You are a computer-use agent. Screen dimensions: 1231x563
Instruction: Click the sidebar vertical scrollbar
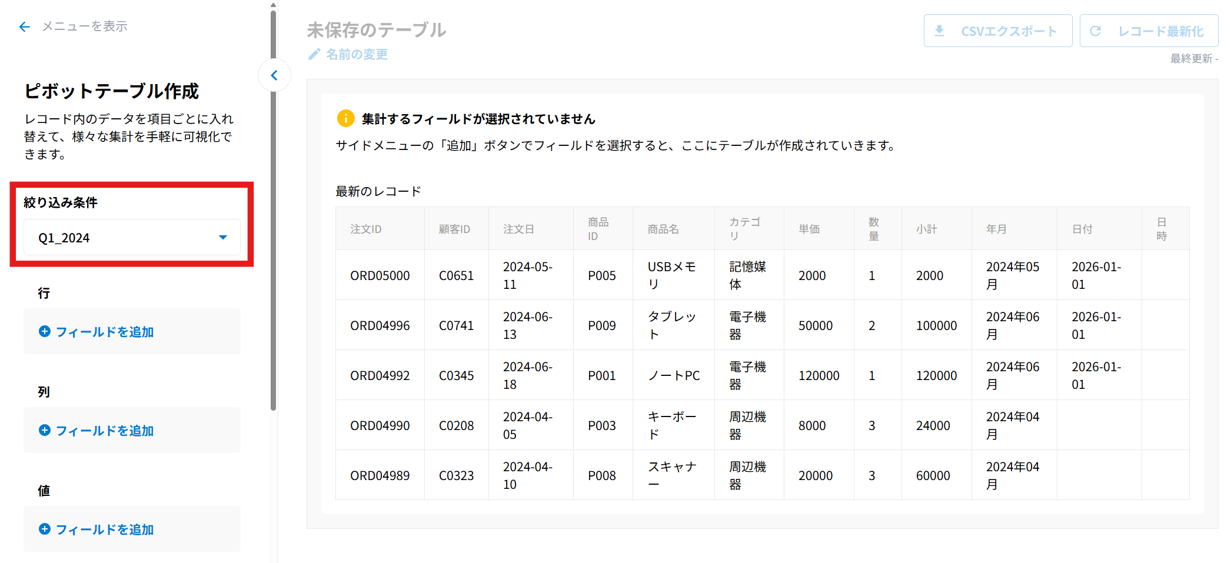point(273,206)
